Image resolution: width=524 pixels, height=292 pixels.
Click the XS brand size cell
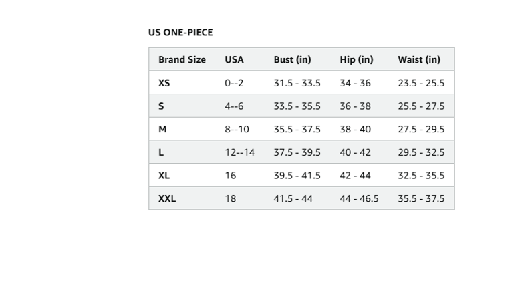click(x=164, y=83)
